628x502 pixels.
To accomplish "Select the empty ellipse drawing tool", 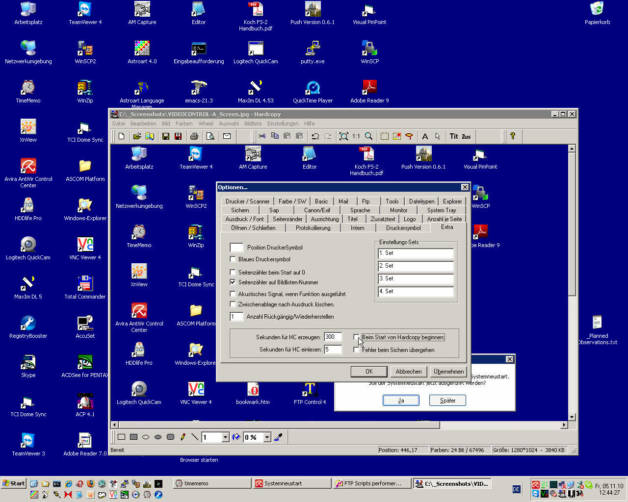I will [x=146, y=437].
